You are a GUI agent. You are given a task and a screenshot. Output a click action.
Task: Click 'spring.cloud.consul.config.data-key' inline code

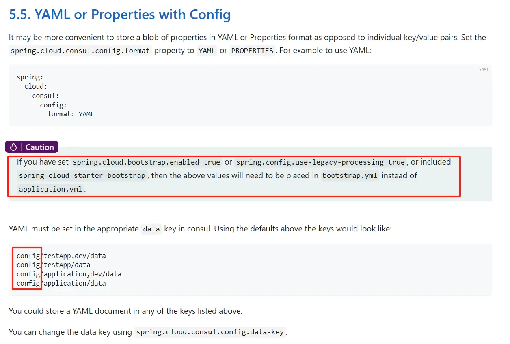pos(210,332)
